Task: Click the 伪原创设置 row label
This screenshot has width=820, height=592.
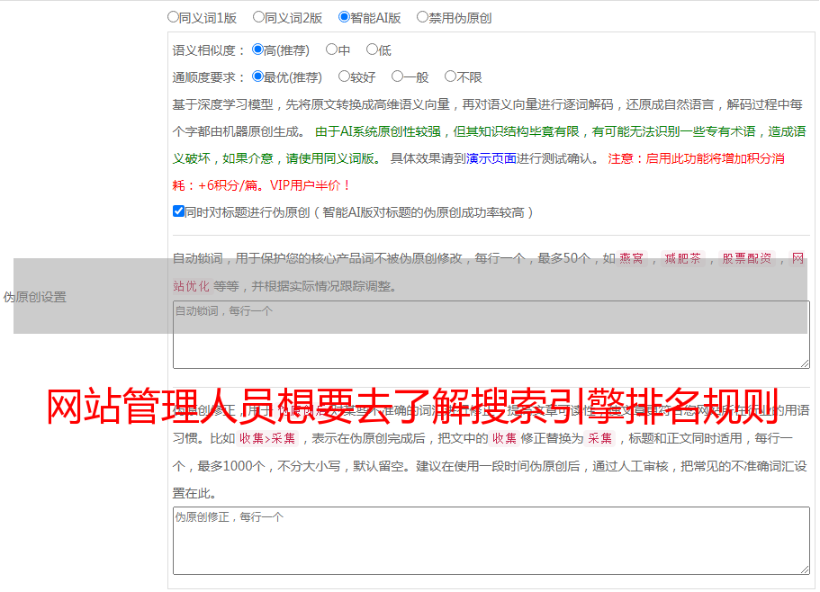Action: (35, 297)
